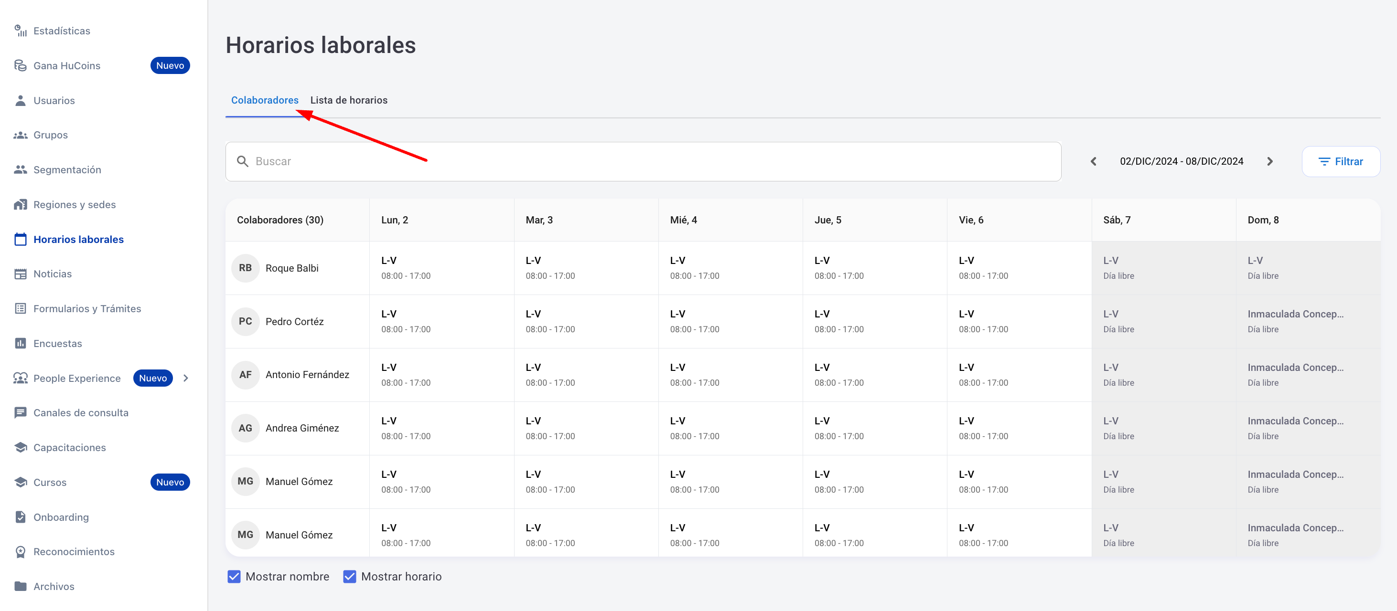Click the Filtrar button
The height and width of the screenshot is (611, 1397).
tap(1341, 161)
